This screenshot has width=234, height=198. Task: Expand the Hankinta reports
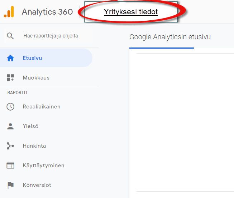[x=34, y=146]
